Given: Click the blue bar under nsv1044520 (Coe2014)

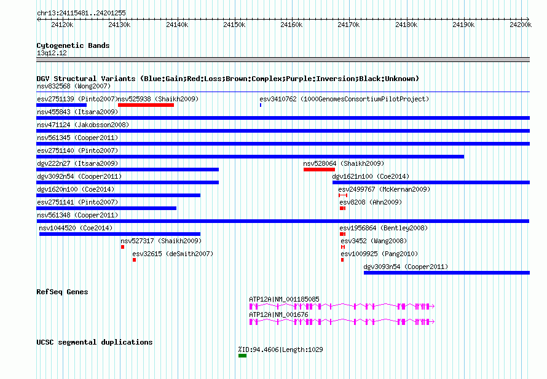Looking at the screenshot, I should 120,234.
